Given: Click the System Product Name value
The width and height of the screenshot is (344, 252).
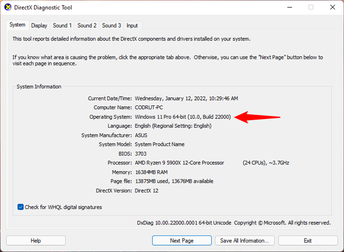Looking at the screenshot, I should [159, 145].
